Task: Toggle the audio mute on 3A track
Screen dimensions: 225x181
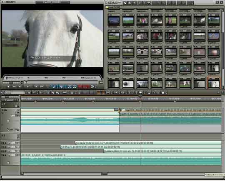Action: point(18,151)
